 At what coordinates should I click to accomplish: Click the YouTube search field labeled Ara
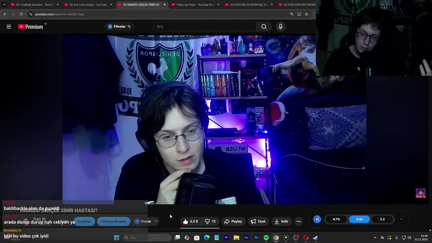(x=205, y=27)
